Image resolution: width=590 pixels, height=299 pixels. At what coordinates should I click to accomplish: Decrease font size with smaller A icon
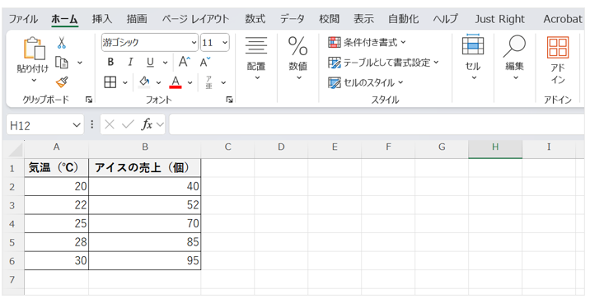pos(205,62)
